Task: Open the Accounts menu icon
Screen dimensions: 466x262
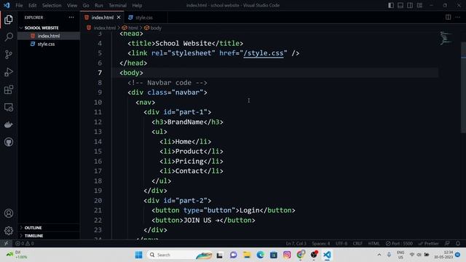Action: pos(9,213)
